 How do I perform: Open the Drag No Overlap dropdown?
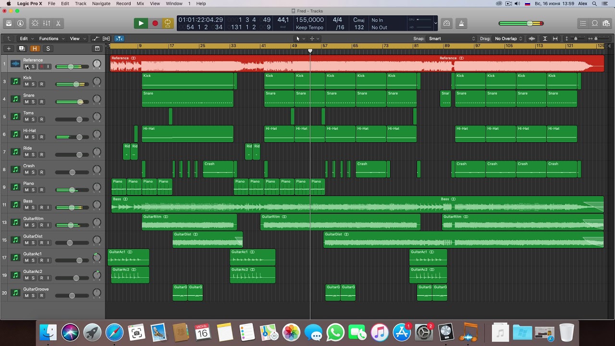coord(508,38)
